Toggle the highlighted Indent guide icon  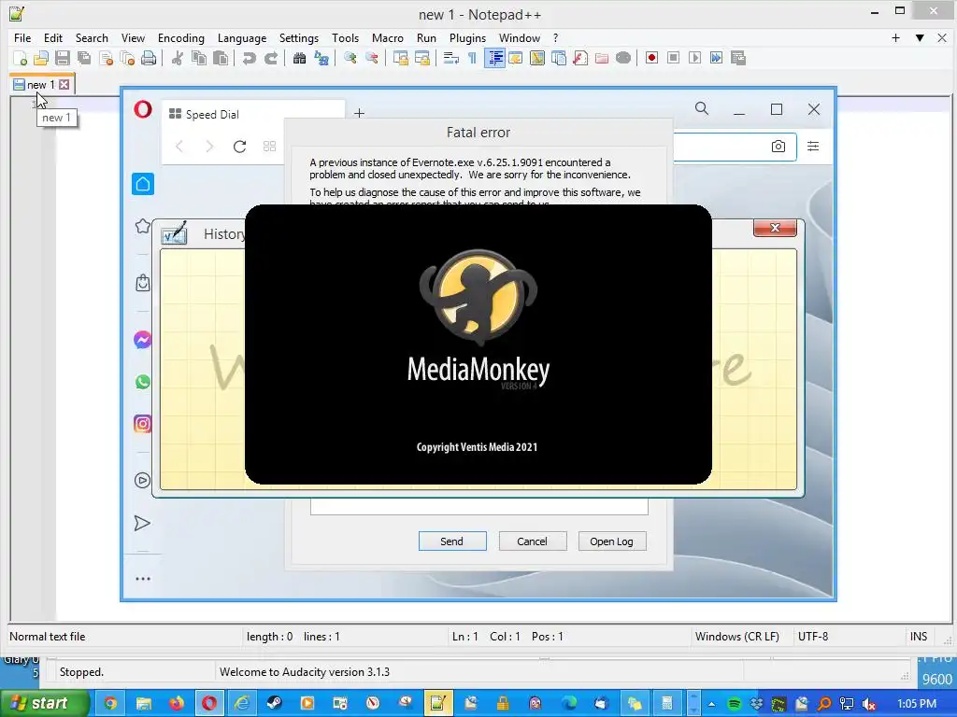click(495, 58)
